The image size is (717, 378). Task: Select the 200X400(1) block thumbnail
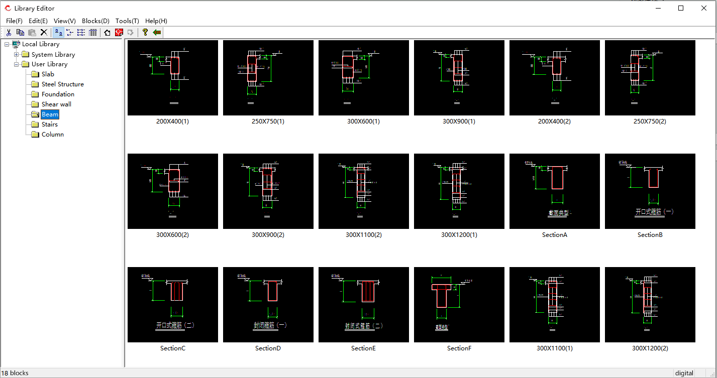coord(173,78)
